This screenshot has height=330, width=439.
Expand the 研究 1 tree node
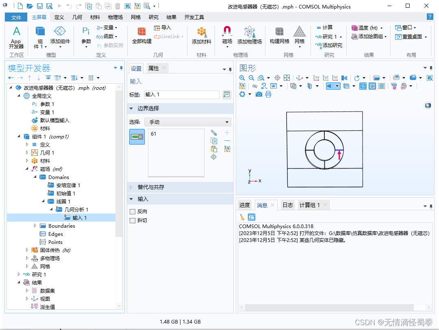click(x=19, y=274)
